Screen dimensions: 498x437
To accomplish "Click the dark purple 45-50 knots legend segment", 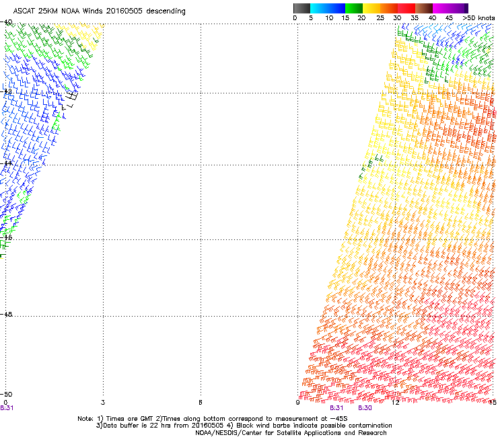I will (x=459, y=8).
